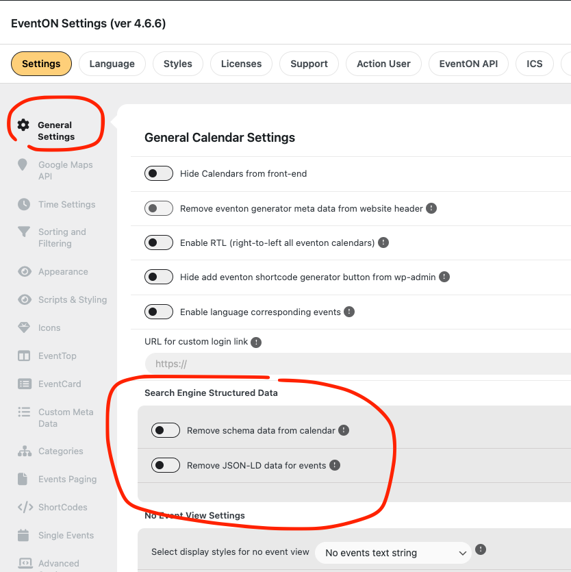Click the custom login link URL field
This screenshot has width=571, height=572.
pos(358,364)
